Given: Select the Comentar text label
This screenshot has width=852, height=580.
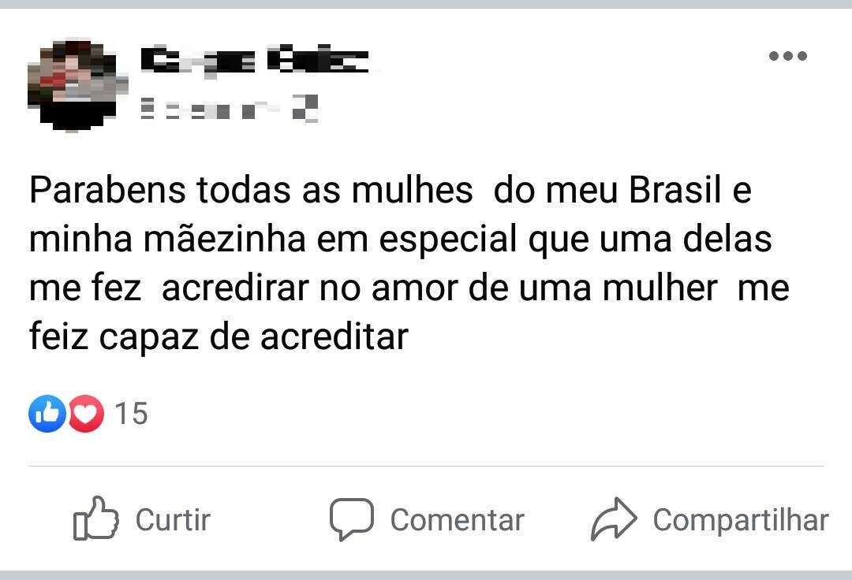Looking at the screenshot, I should point(457,520).
